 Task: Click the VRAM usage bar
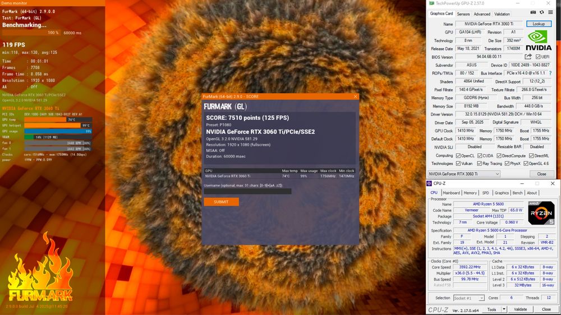coord(58,137)
